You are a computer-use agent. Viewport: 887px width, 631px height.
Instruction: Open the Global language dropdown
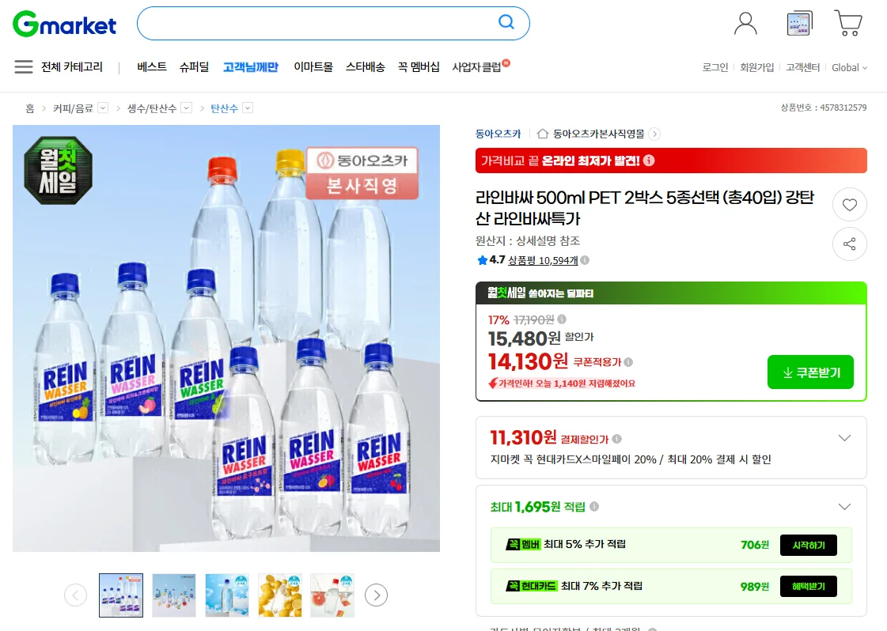tap(849, 67)
